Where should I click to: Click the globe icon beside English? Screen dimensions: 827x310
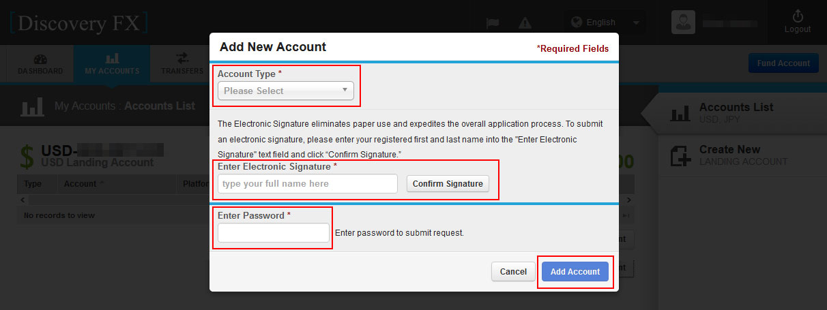click(576, 22)
